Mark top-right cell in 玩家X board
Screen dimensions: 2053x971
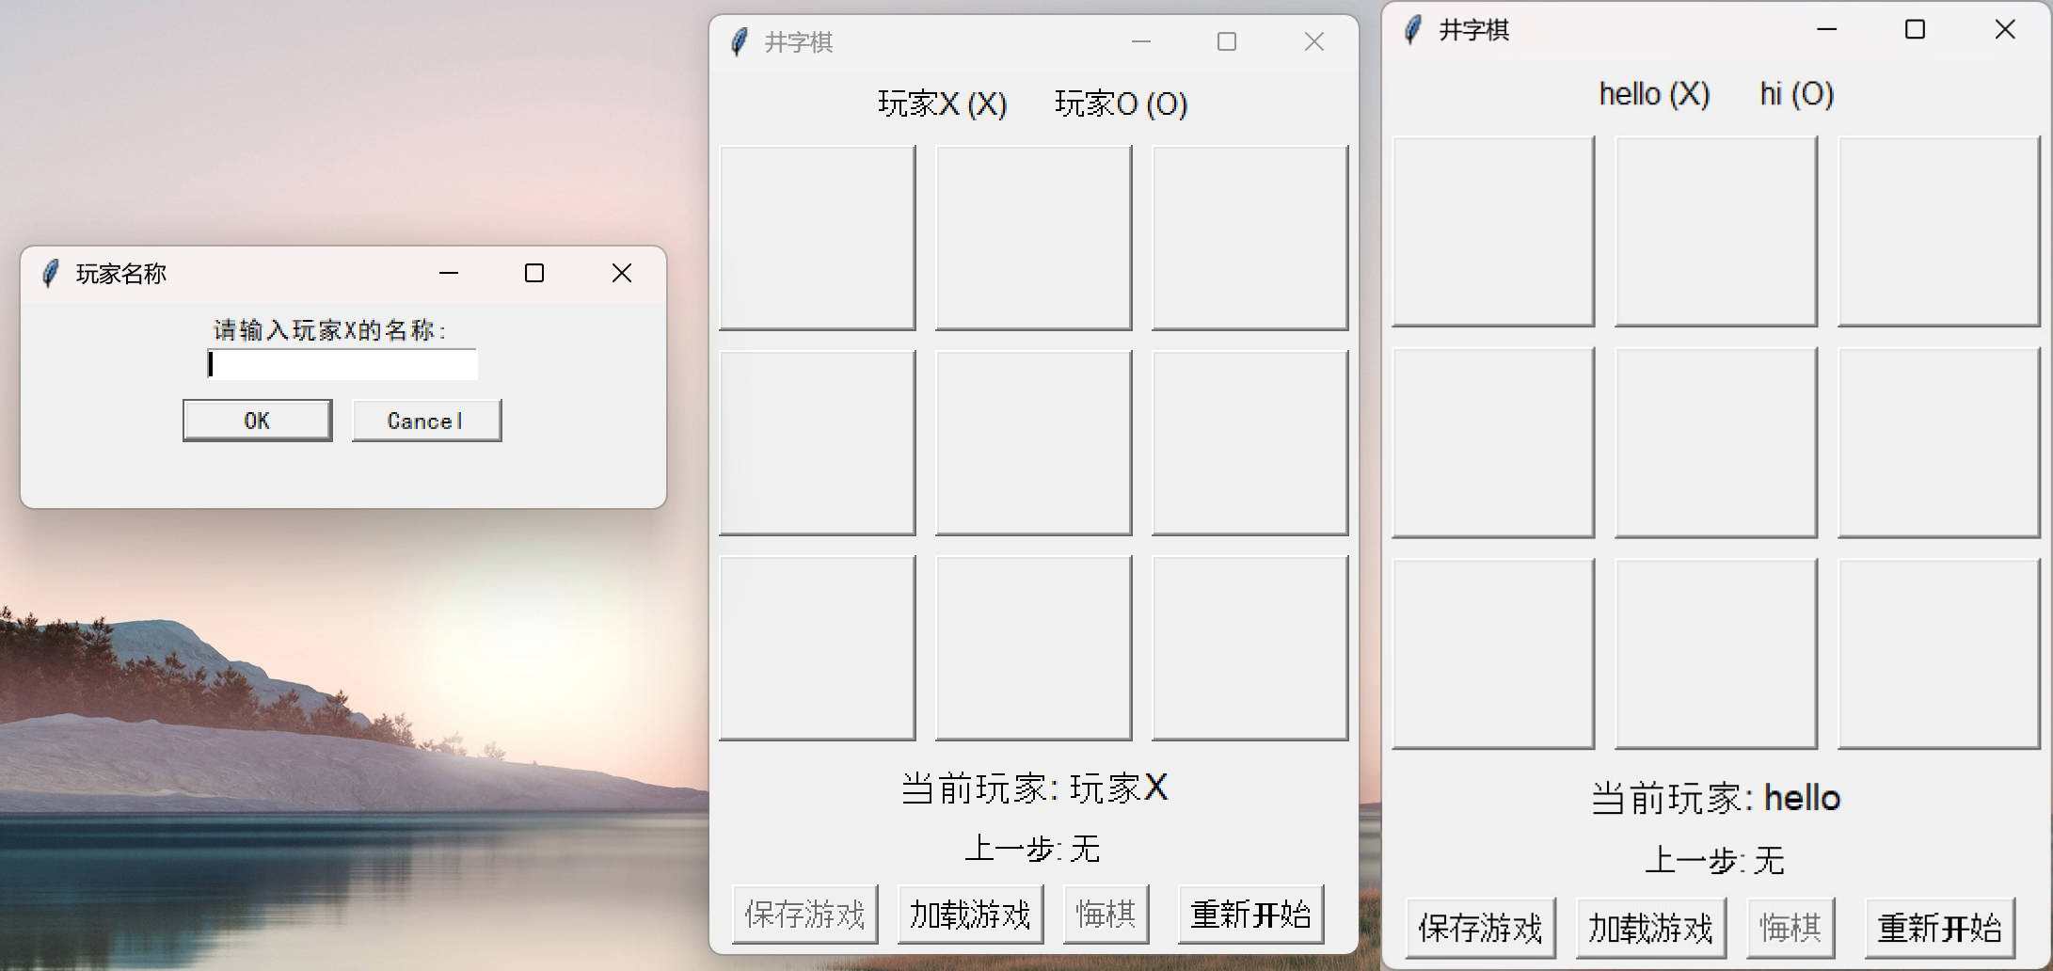pyautogui.click(x=1250, y=238)
